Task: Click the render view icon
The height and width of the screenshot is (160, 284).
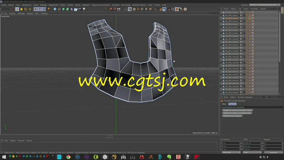Action: tap(106, 9)
